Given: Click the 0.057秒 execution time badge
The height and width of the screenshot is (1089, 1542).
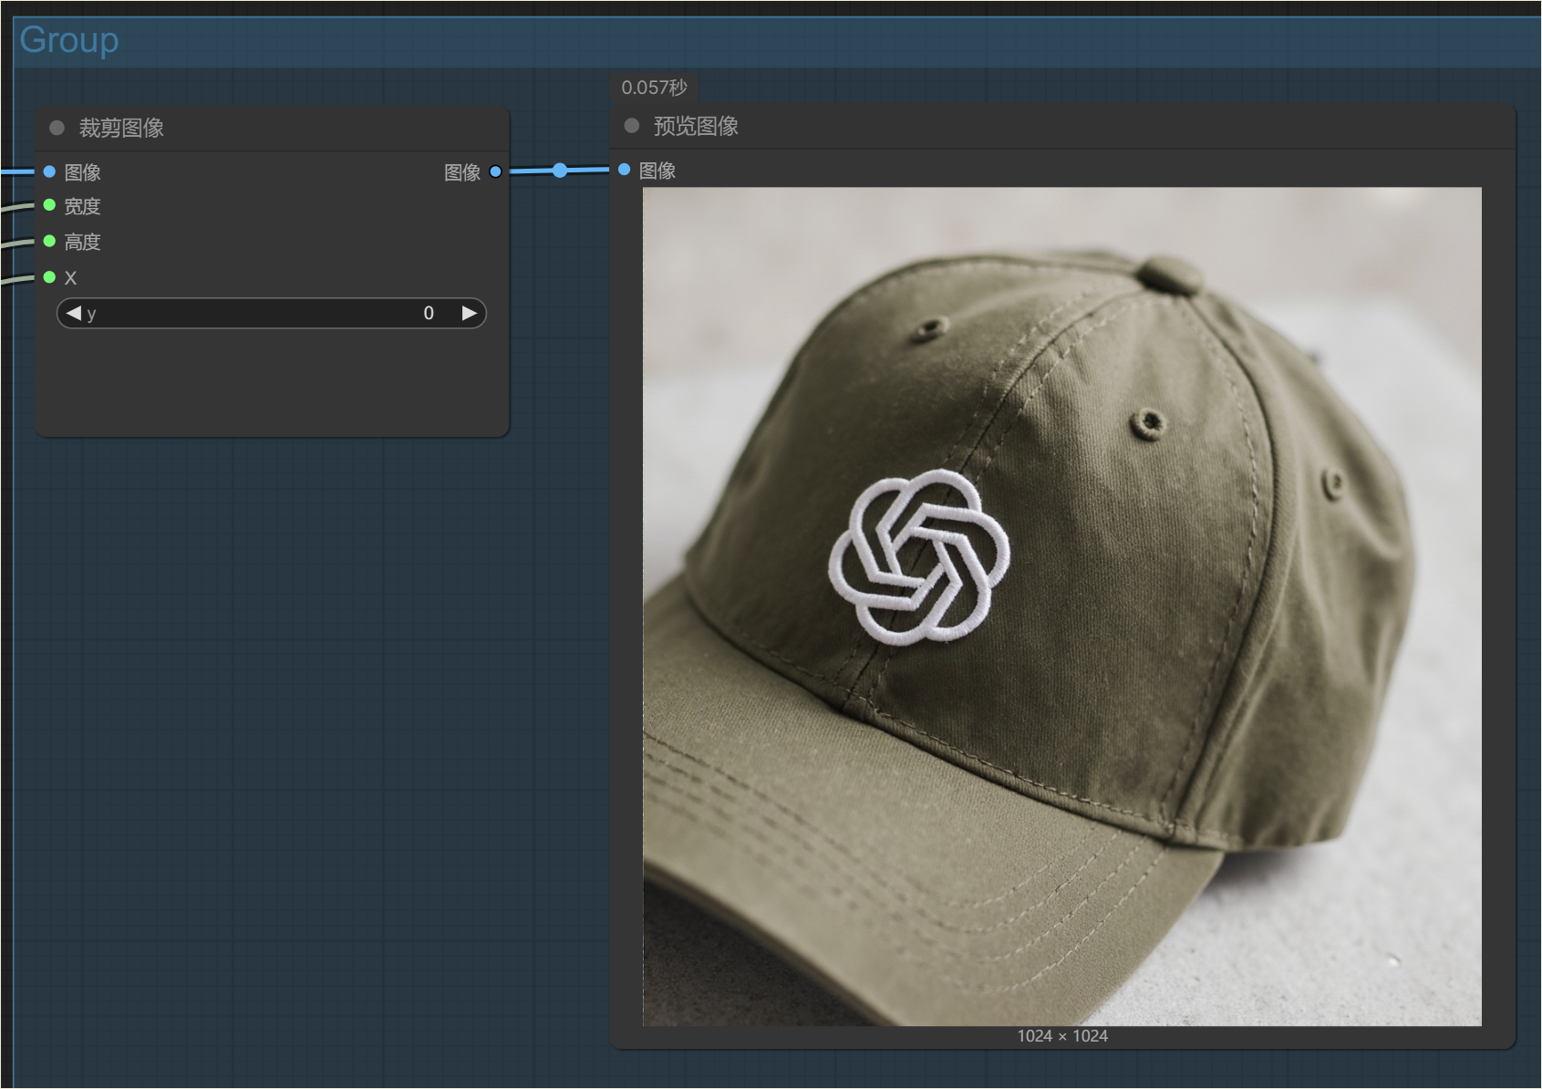Looking at the screenshot, I should tap(654, 88).
